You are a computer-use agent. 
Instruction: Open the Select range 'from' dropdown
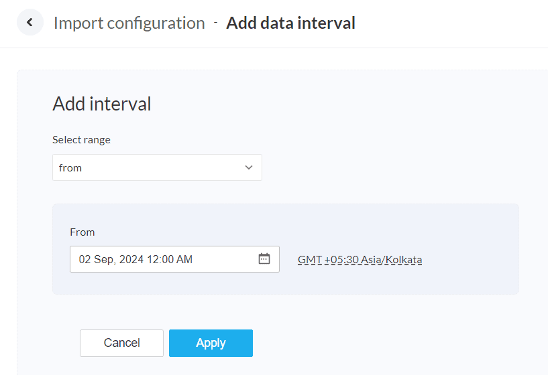click(157, 167)
